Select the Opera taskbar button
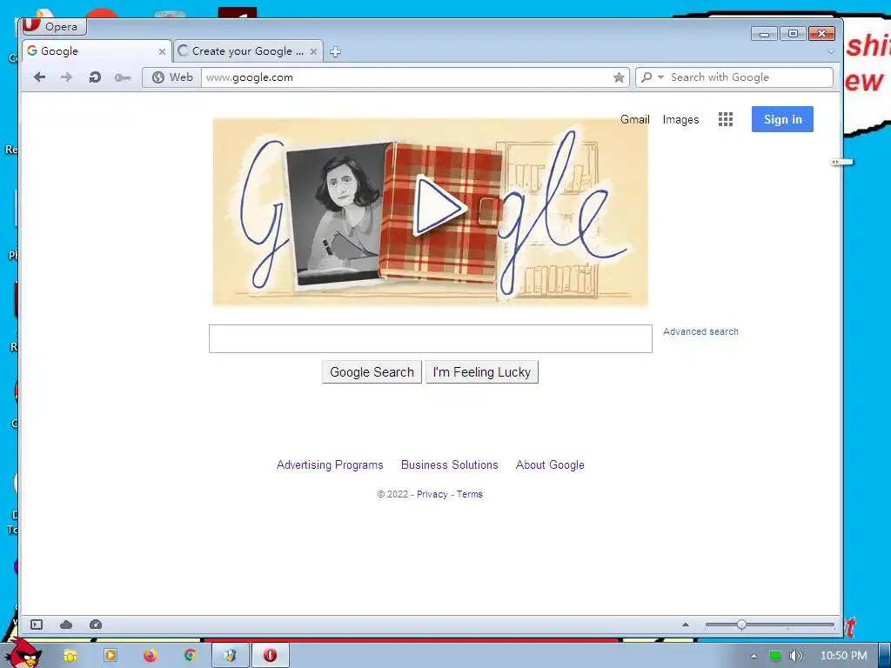This screenshot has width=891, height=668. [271, 656]
